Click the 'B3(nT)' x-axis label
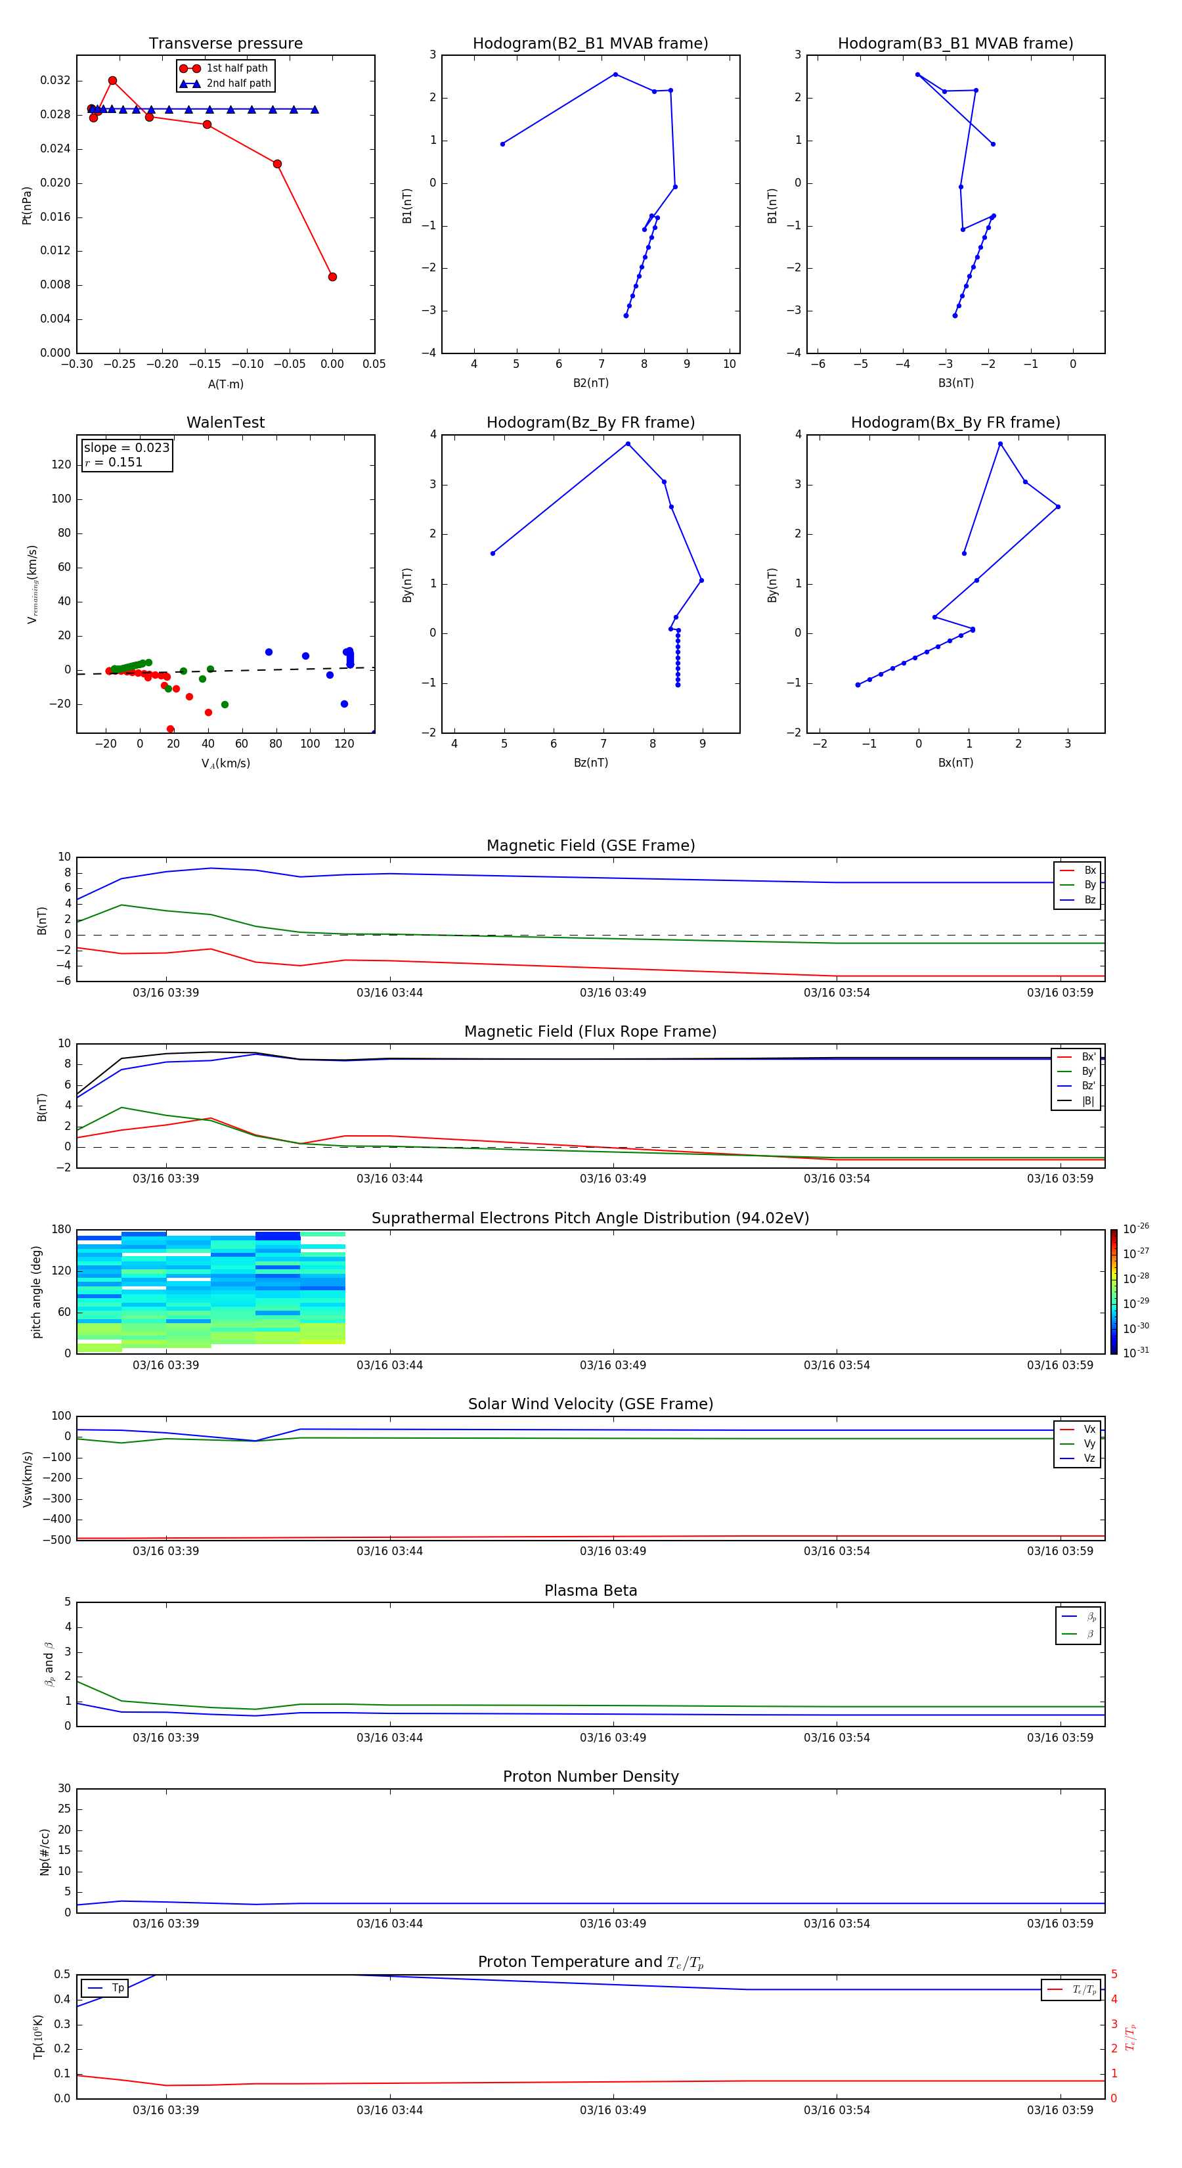Viewport: 1182px width, 2168px height. click(955, 383)
